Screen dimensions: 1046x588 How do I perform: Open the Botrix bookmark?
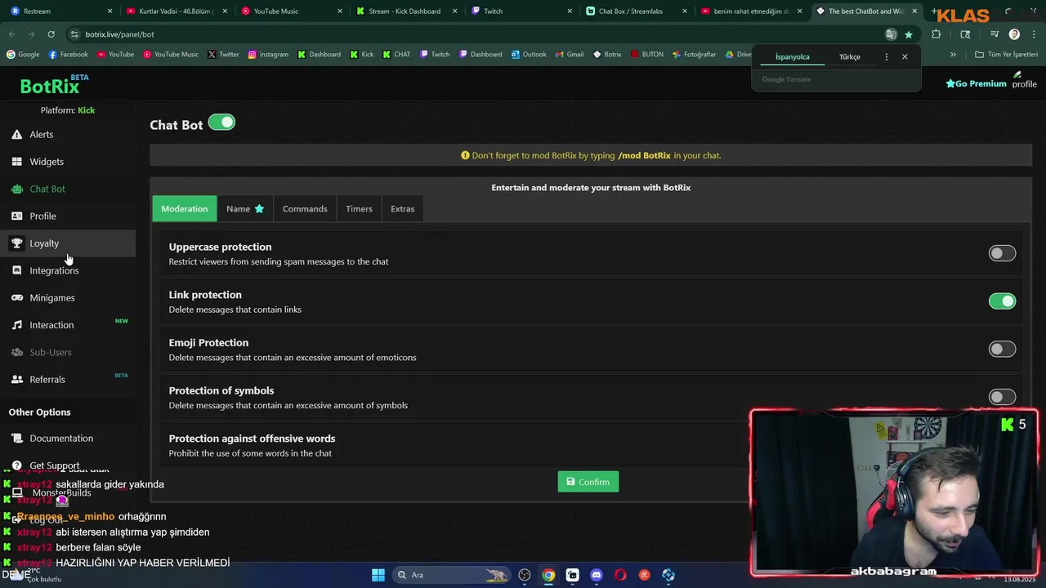coord(607,55)
